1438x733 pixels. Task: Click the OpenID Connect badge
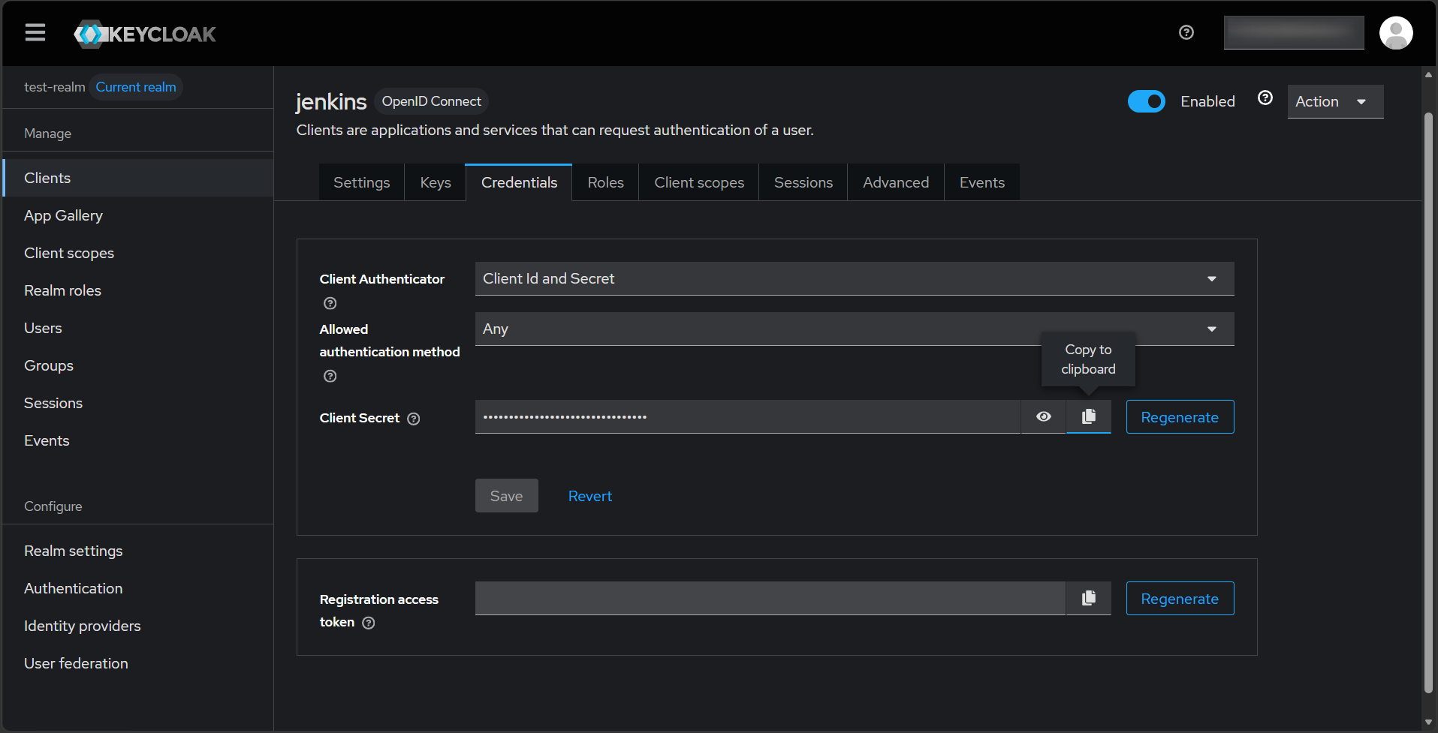tap(431, 101)
